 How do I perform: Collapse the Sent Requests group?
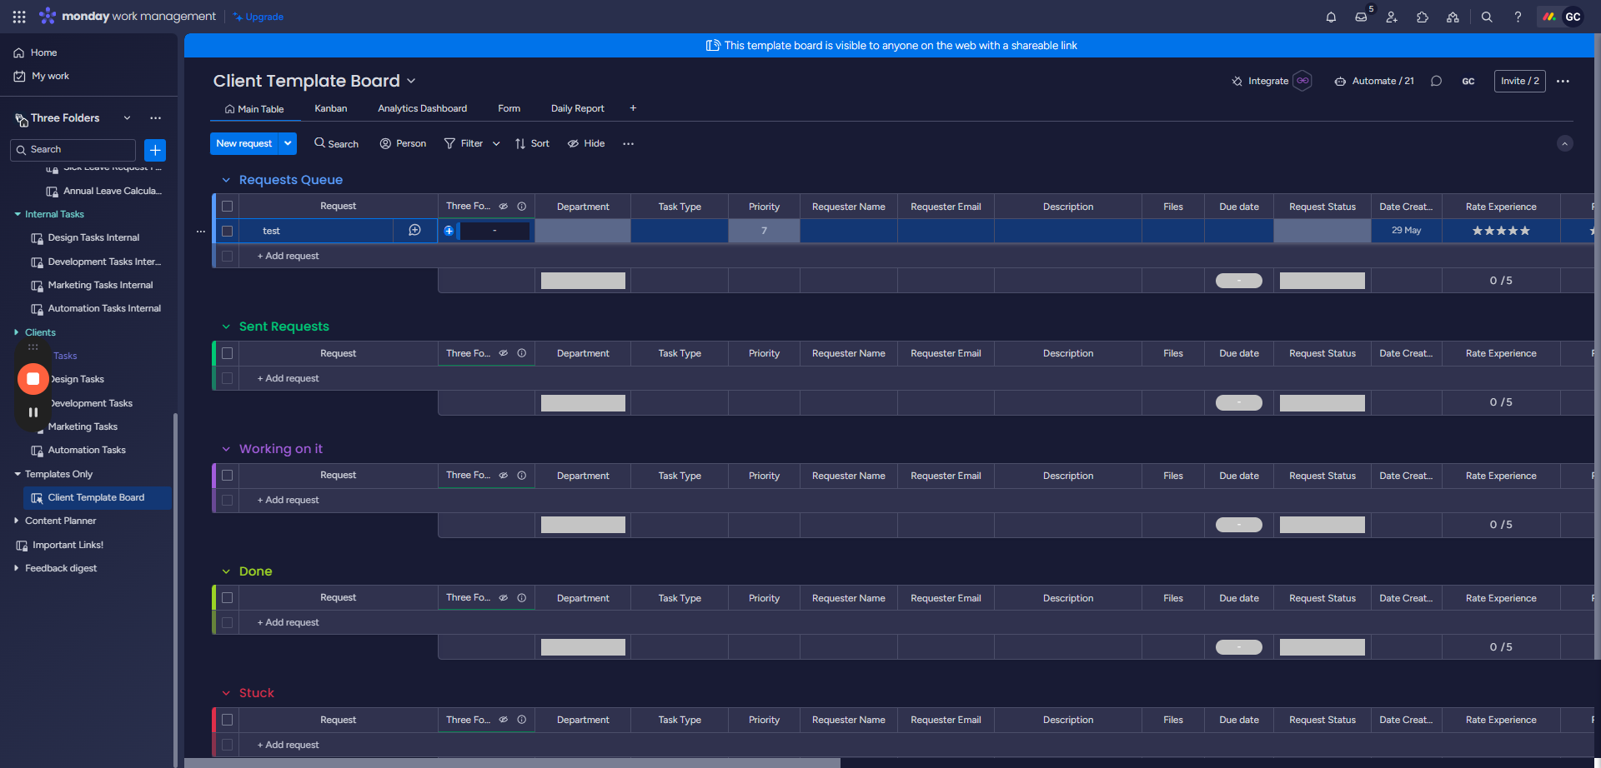click(x=226, y=327)
